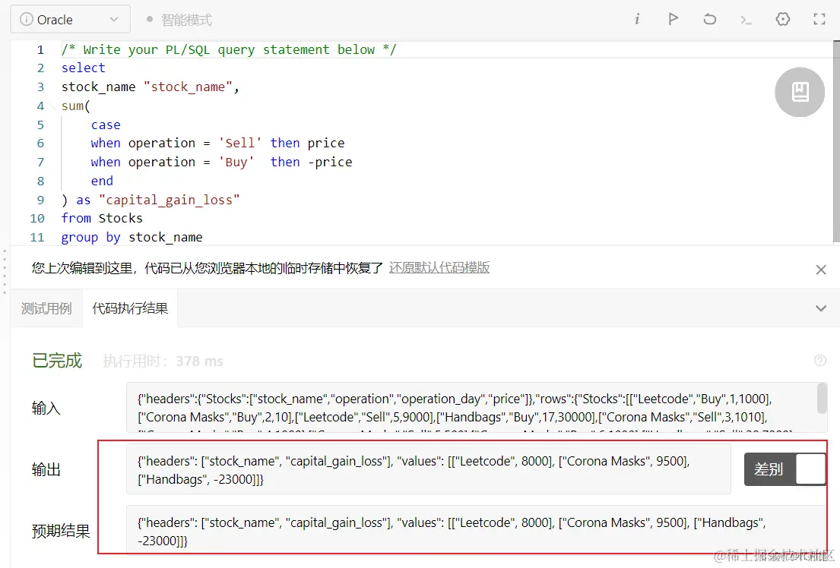Click the 预期结果 expected result box
Image resolution: width=840 pixels, height=568 pixels.
click(x=476, y=530)
